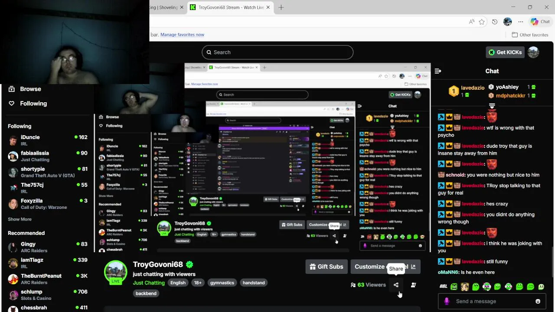Image resolution: width=555 pixels, height=312 pixels.
Task: Switch to the TroyGovoni68 Stream browser tab
Action: click(x=231, y=7)
